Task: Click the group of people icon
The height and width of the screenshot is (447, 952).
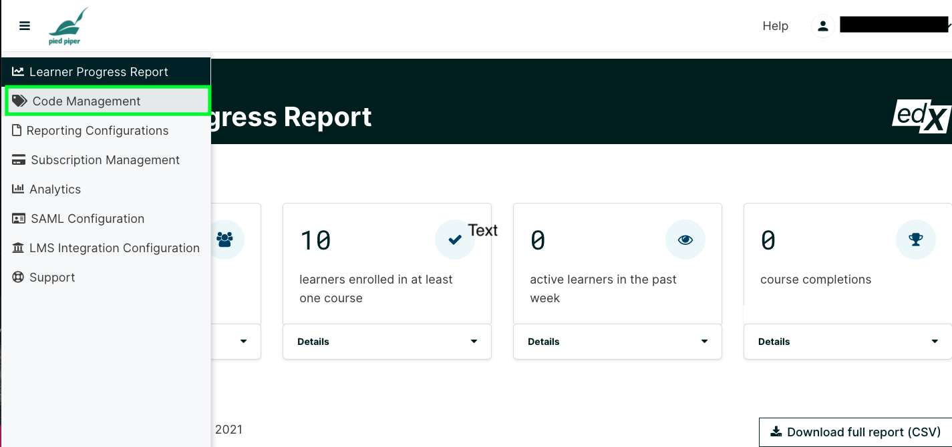Action: tap(224, 240)
